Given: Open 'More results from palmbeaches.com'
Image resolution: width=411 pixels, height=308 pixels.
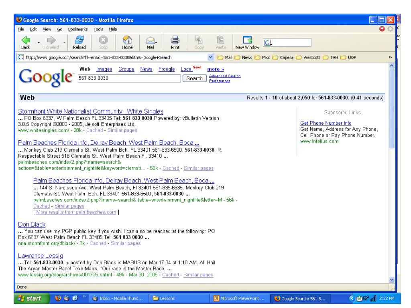Looking at the screenshot, I should click(x=76, y=212).
